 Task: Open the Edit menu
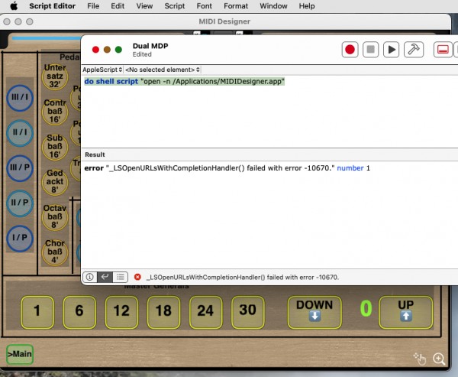[x=118, y=6]
